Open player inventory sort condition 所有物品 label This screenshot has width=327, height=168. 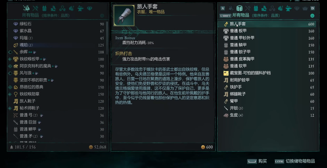(x=30, y=15)
